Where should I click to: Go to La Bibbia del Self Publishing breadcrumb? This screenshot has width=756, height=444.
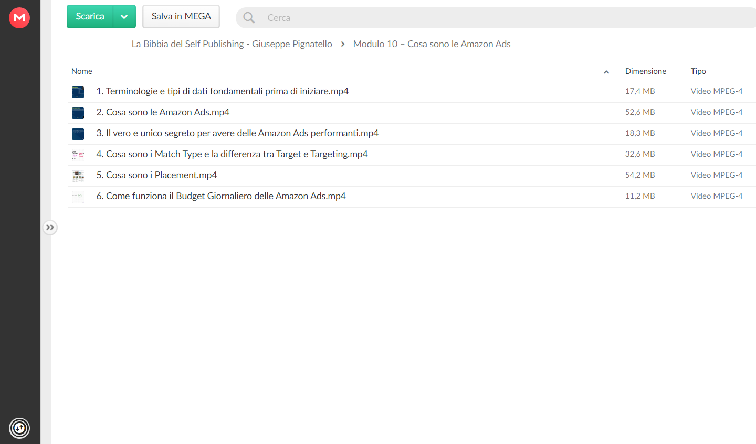(x=232, y=44)
